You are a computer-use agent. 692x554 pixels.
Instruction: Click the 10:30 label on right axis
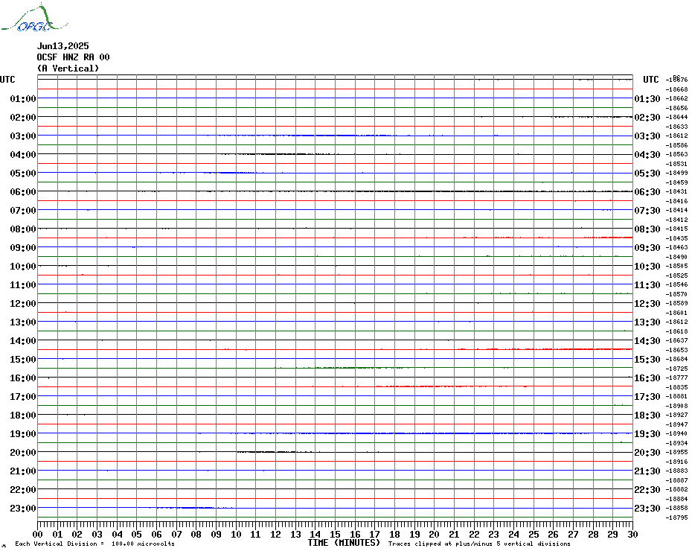[x=647, y=267]
